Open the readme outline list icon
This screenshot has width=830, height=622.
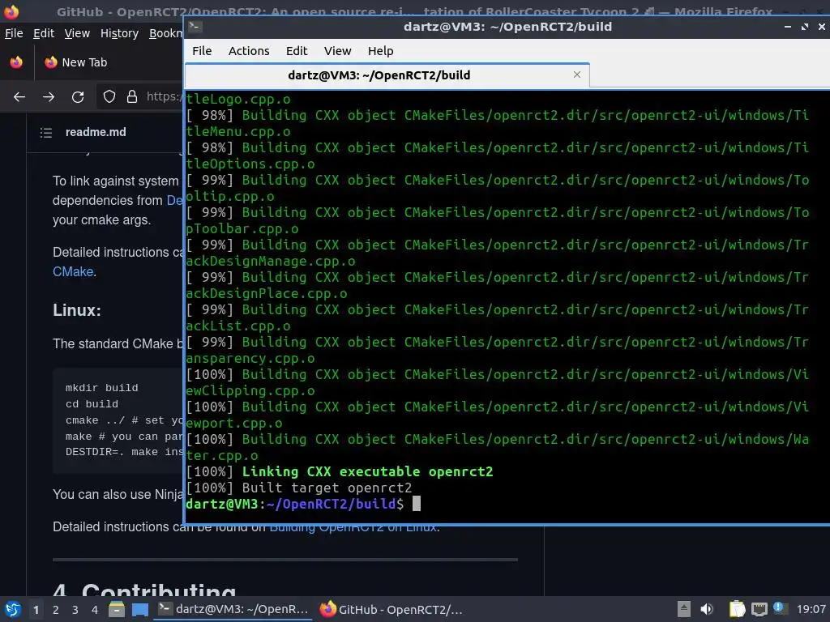point(46,132)
